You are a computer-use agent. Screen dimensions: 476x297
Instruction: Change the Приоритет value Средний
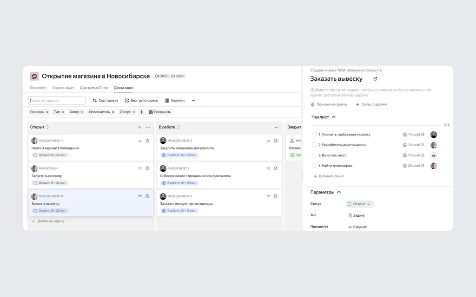point(357,226)
